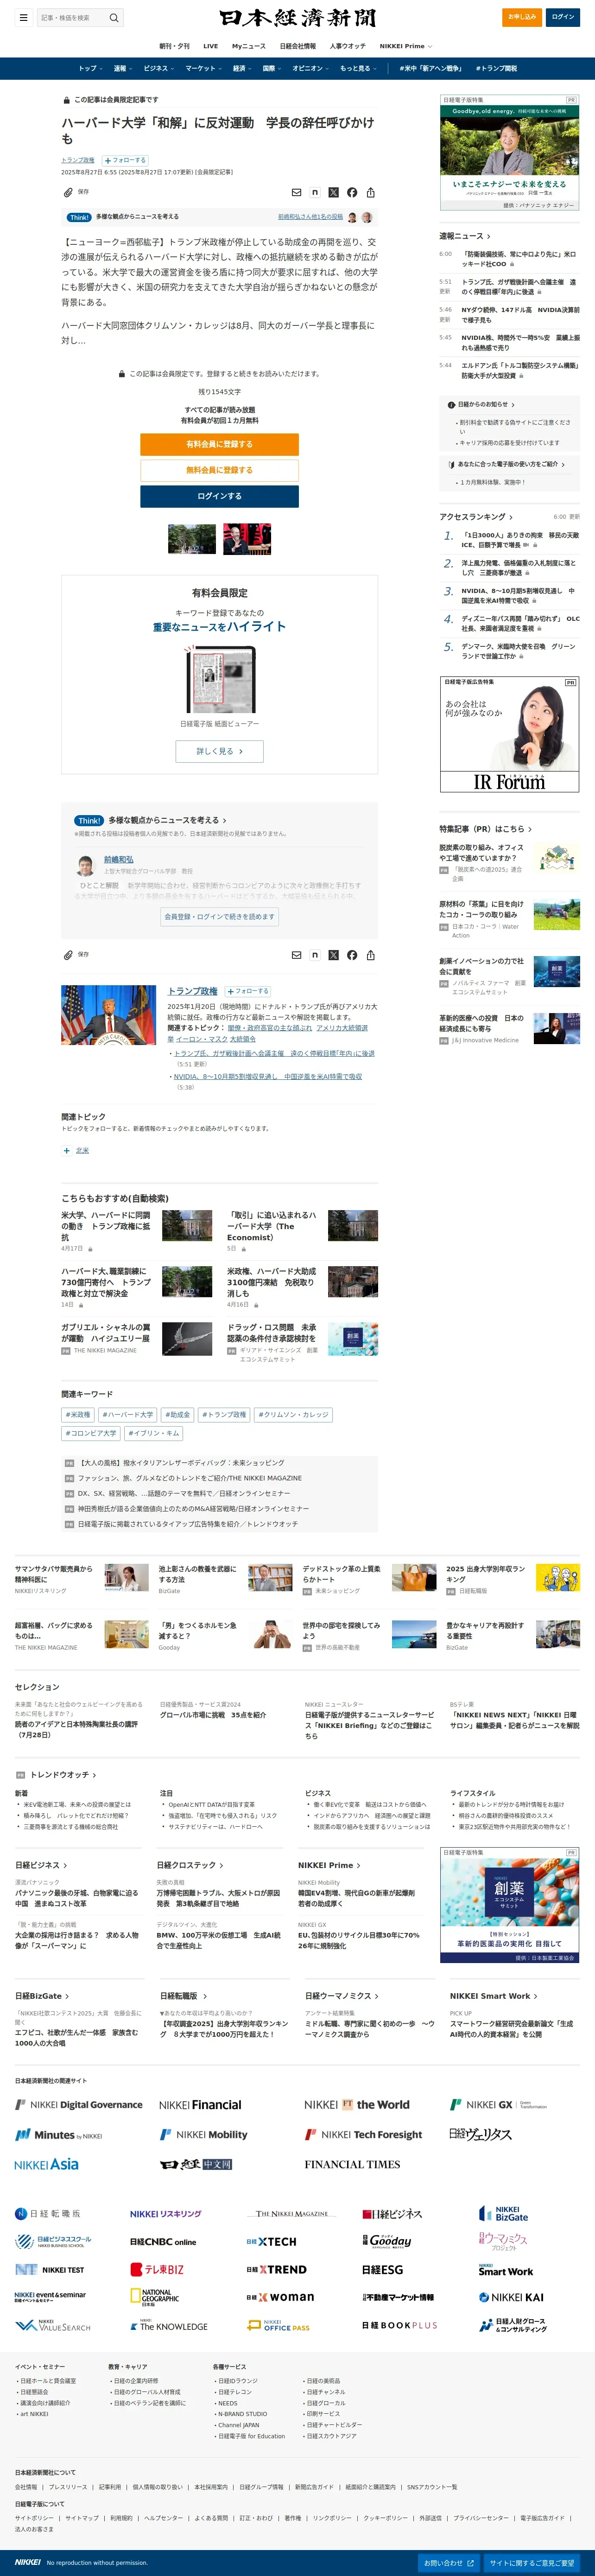The image size is (595, 2576).
Task: Click Facebook icon above the トランプ政権 topic box
Action: click(352, 955)
